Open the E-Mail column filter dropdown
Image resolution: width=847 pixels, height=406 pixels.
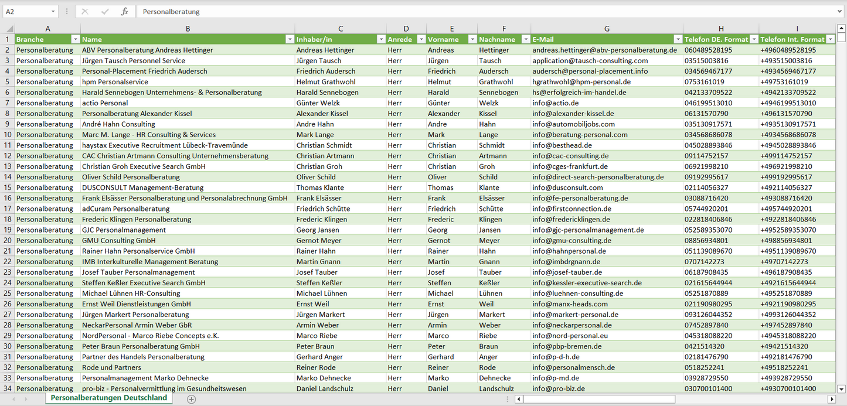click(x=677, y=39)
